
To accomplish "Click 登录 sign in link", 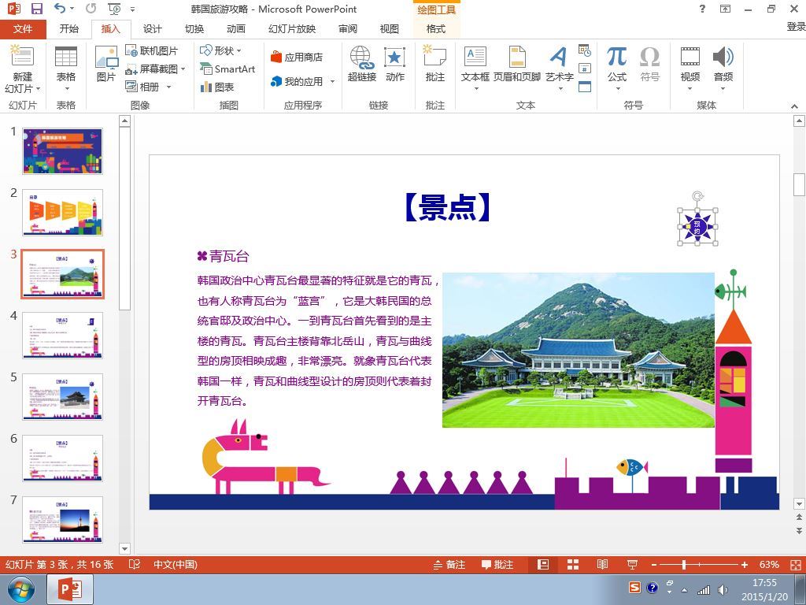I will (x=796, y=26).
